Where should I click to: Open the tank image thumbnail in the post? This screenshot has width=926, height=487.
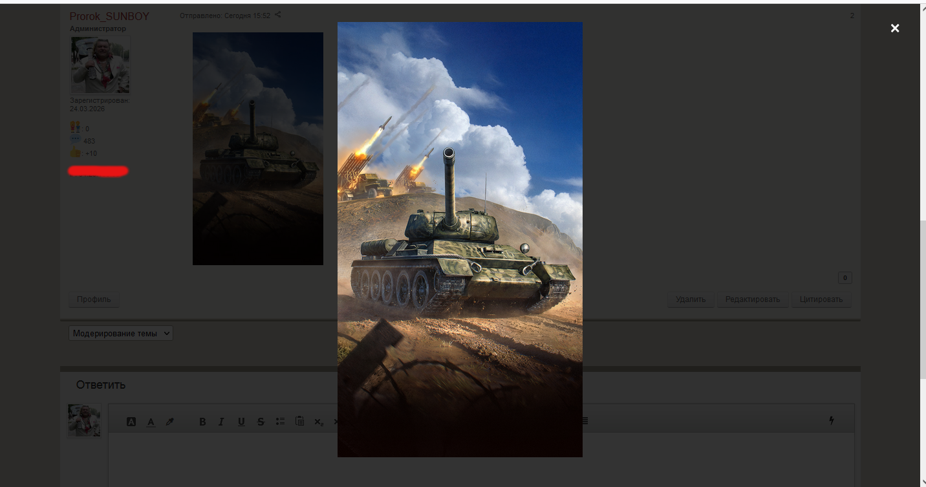pos(258,149)
